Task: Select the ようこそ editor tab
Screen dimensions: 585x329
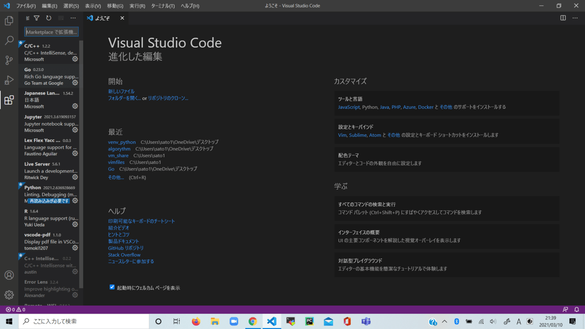Action: [x=106, y=18]
